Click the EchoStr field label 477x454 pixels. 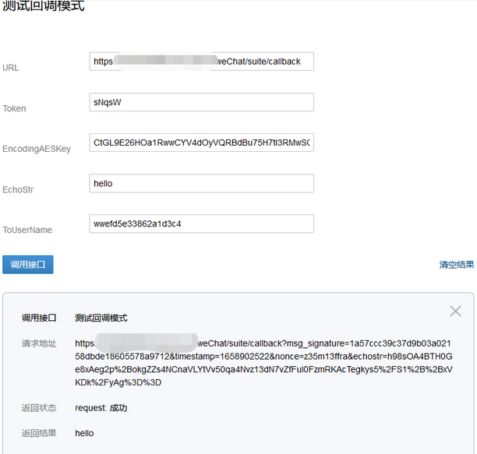coord(18,189)
